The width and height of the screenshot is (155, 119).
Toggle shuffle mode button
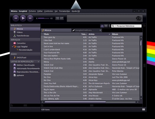click(57, 18)
